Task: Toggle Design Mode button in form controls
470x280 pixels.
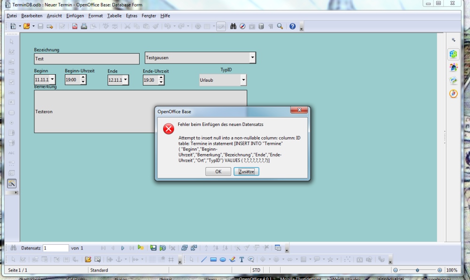Action: [12, 183]
